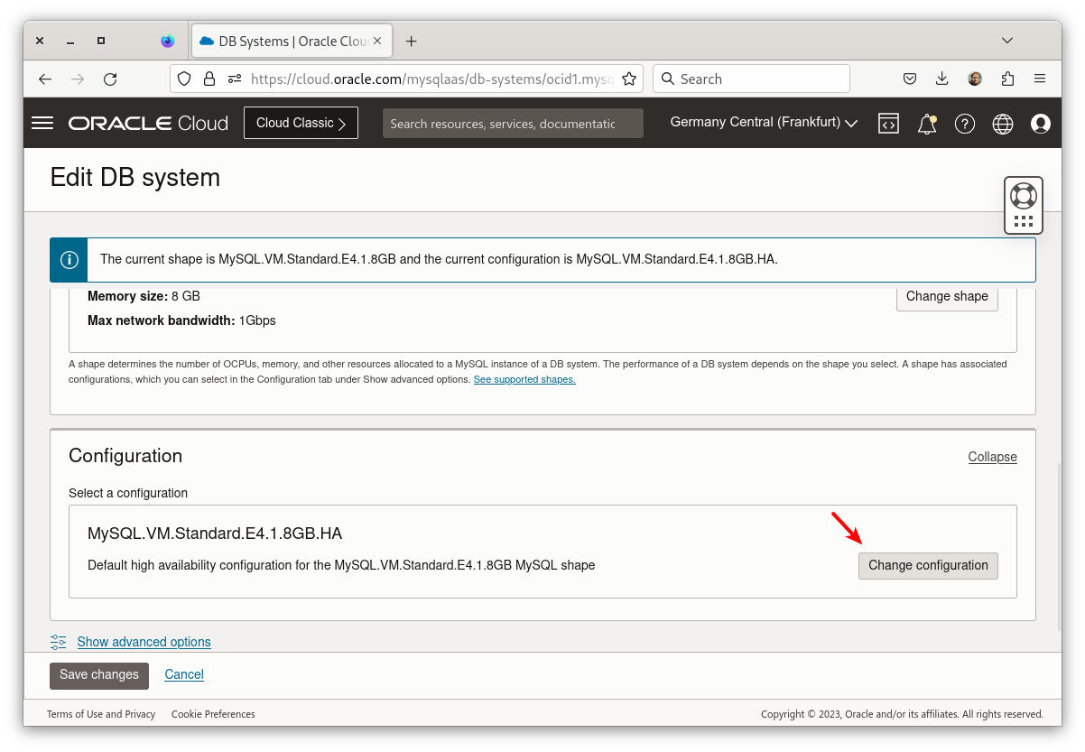Bookmark the page with the star icon

pos(629,79)
